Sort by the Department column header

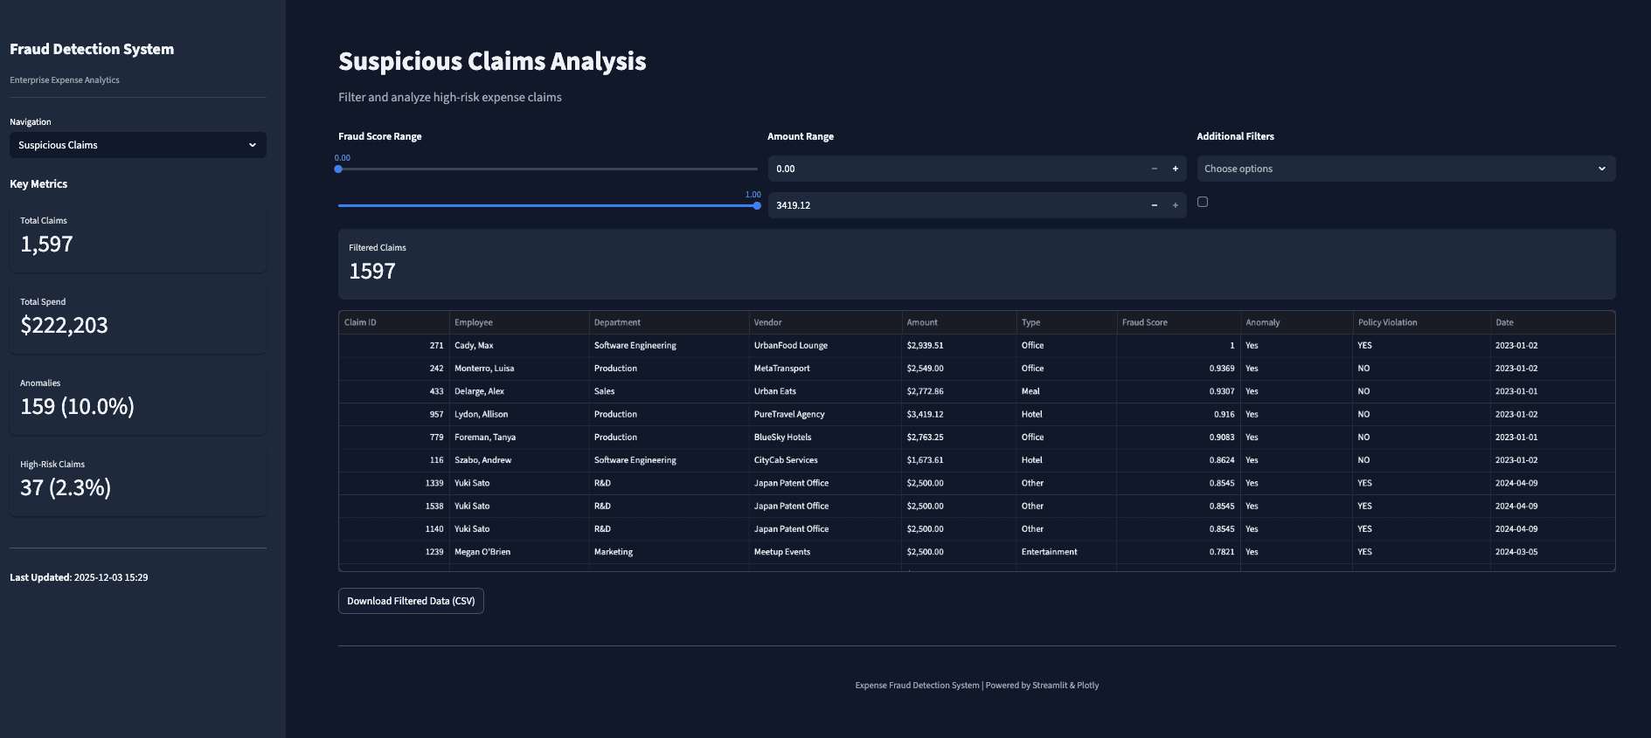(669, 322)
